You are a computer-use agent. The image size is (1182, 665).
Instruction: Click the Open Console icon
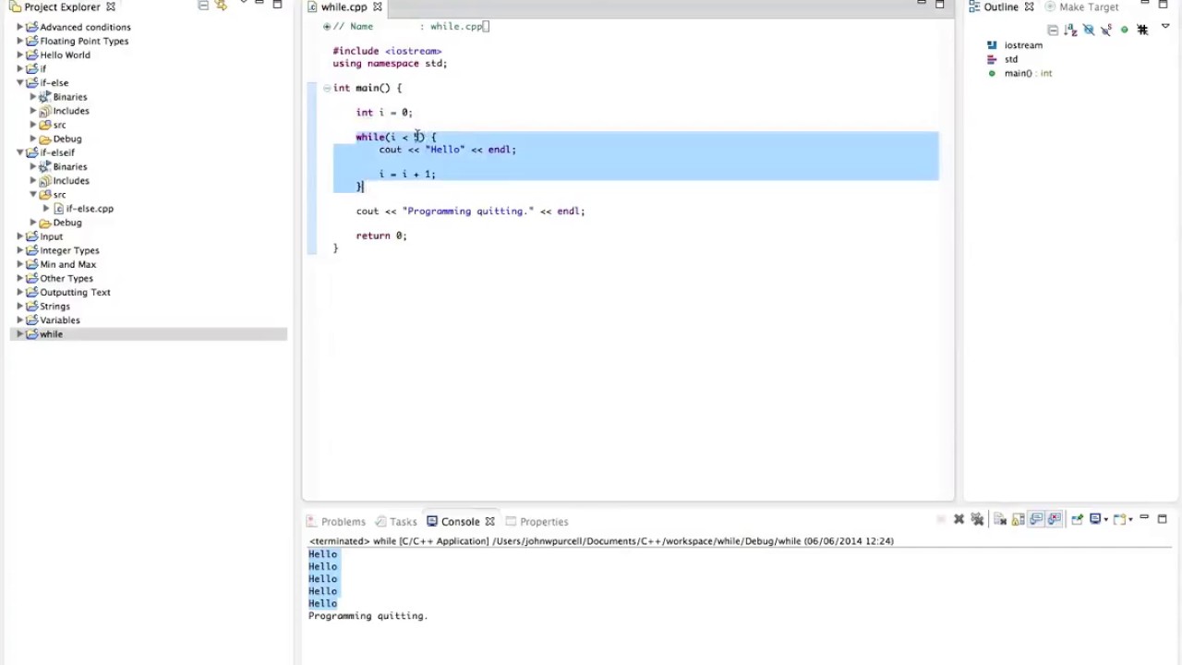click(1119, 519)
